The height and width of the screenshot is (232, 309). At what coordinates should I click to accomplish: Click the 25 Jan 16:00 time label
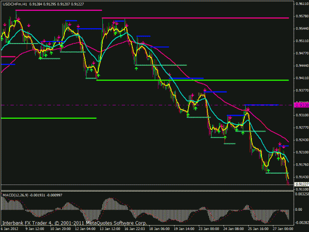click(258, 229)
